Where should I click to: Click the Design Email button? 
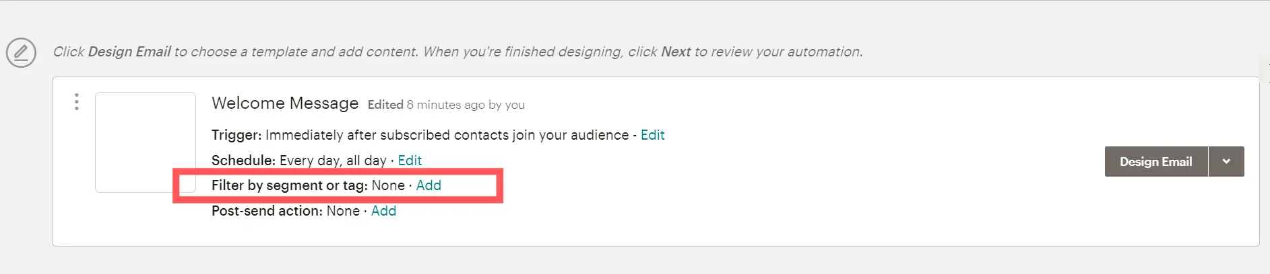pyautogui.click(x=1156, y=162)
